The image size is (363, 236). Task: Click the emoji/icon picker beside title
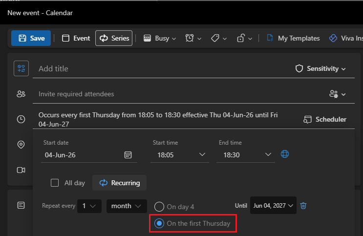[21, 68]
